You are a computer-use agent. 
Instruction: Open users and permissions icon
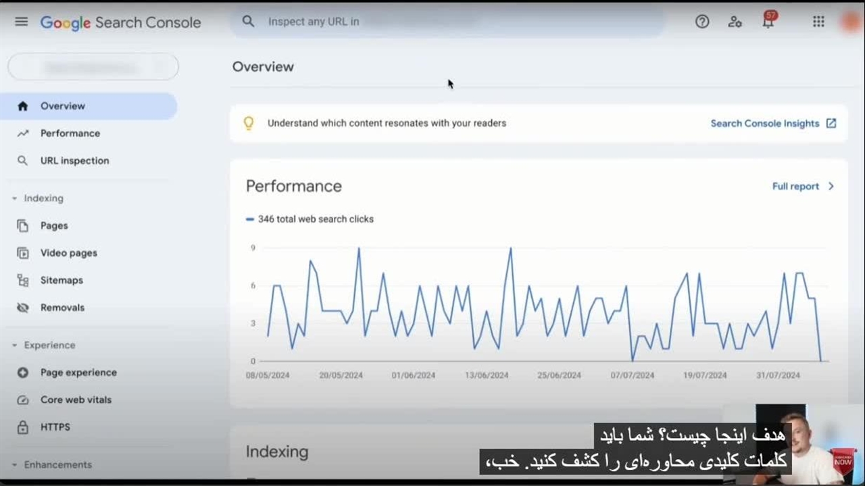tap(735, 22)
